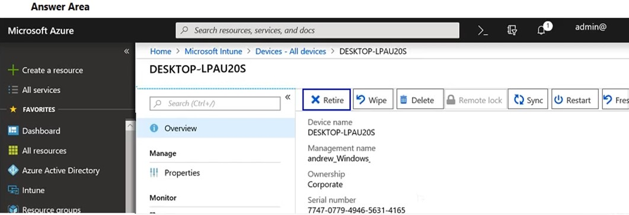Open directory and subscription filter icon
Image resolution: width=629 pixels, height=215 pixels.
pos(512,30)
